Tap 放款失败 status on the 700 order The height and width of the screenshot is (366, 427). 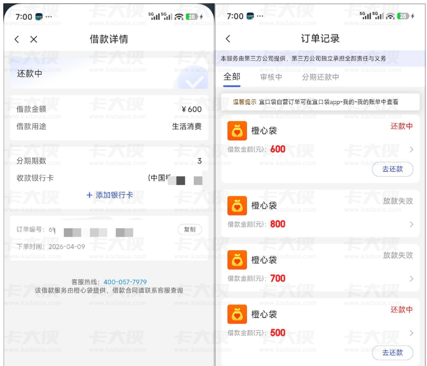pos(398,255)
